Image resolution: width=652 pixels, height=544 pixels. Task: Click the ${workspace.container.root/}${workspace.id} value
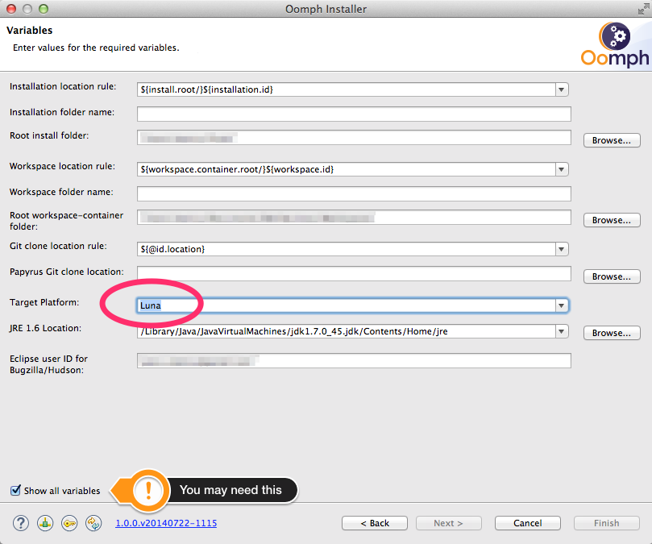237,169
